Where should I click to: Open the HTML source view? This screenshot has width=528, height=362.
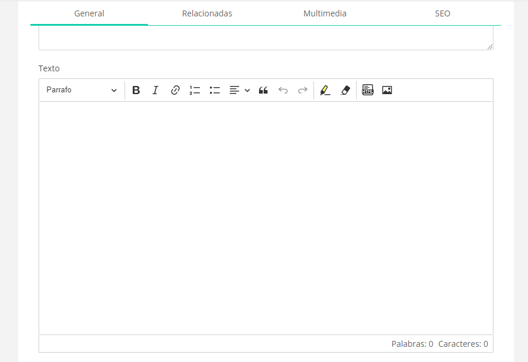point(367,90)
